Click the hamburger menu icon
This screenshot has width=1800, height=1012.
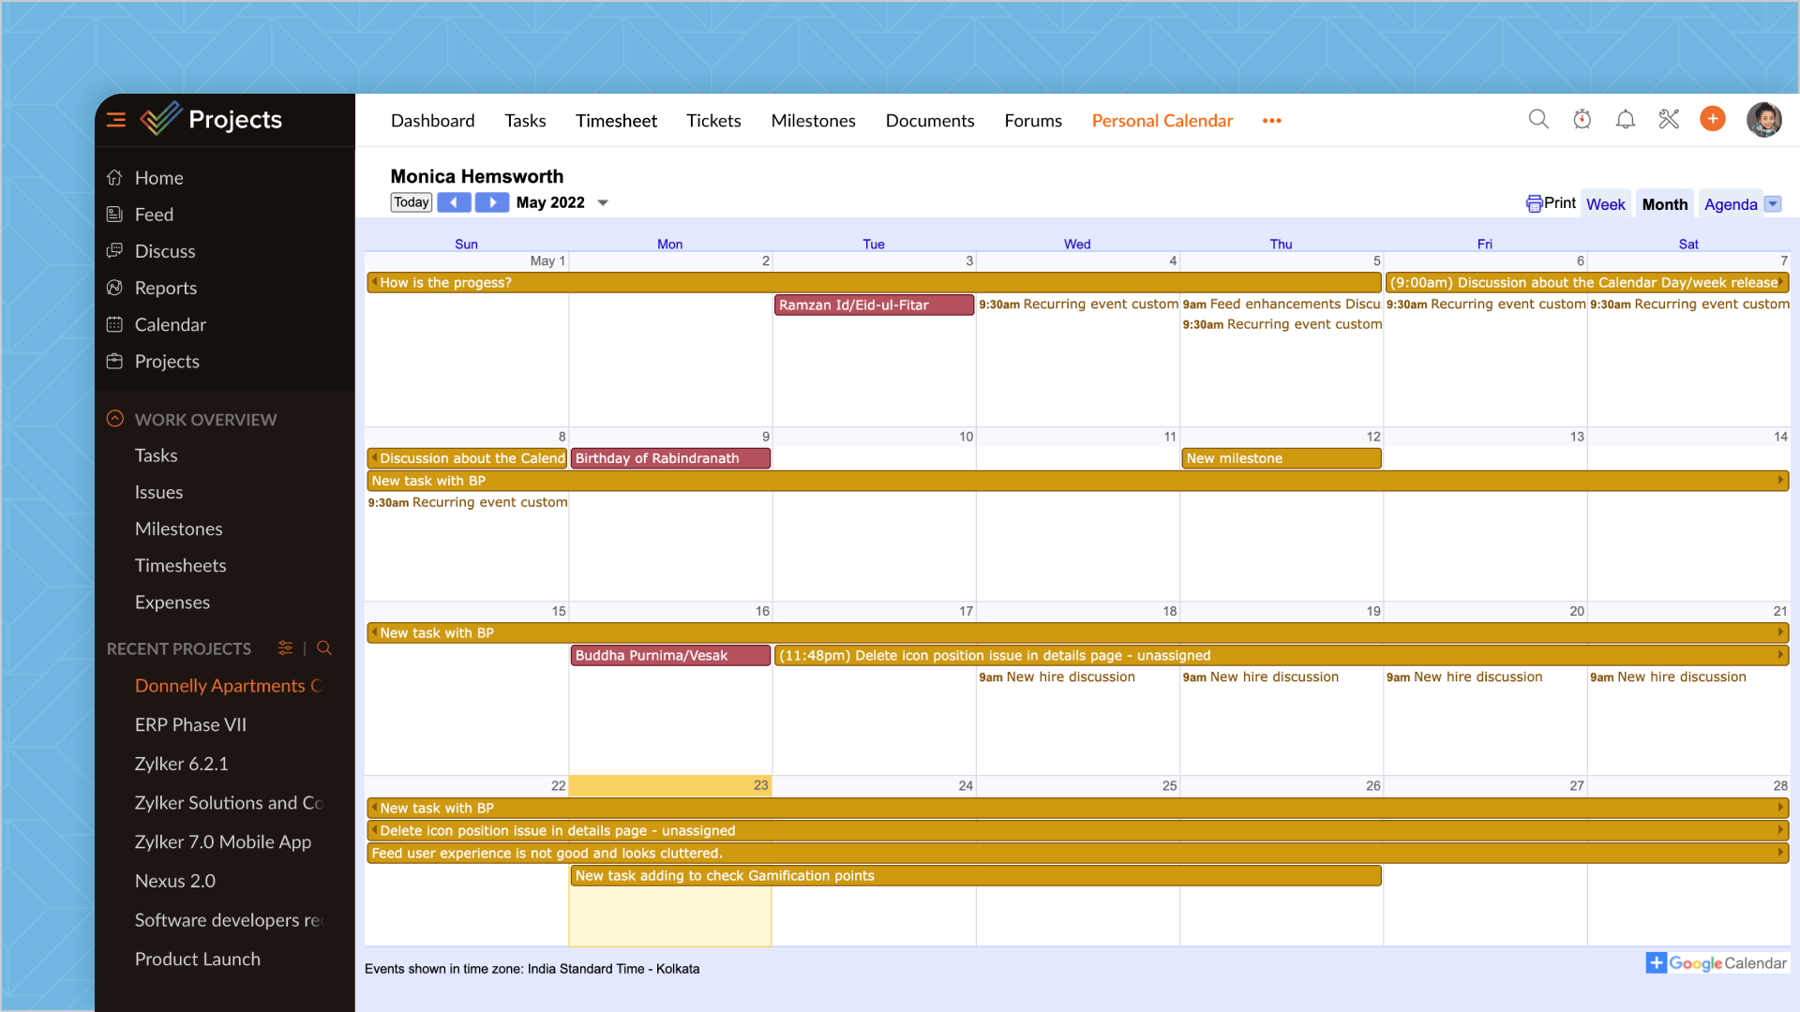pos(116,120)
